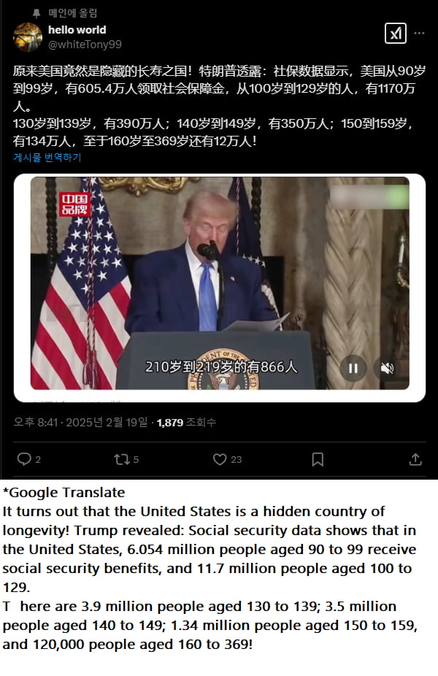The height and width of the screenshot is (676, 438).
Task: Open the profile avatar picture
Action: point(28,37)
